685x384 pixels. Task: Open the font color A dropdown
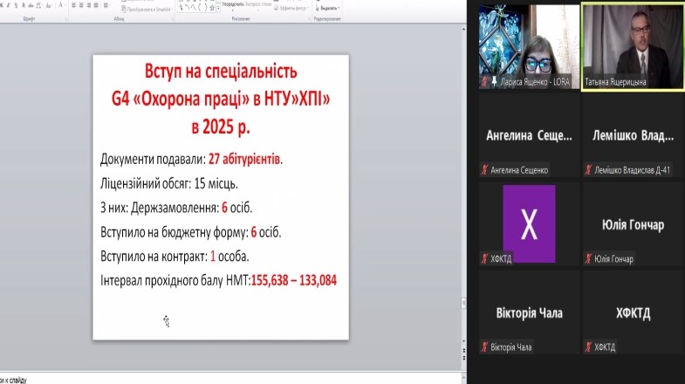click(62, 5)
